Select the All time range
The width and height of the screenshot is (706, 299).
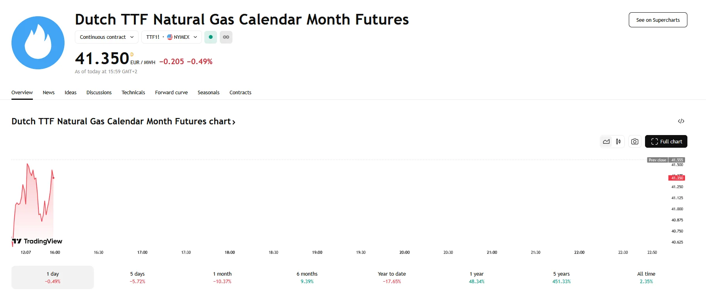[x=646, y=277]
